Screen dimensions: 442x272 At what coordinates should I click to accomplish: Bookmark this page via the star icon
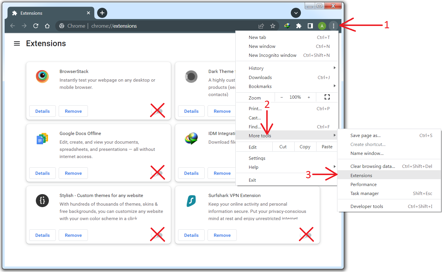coord(273,26)
